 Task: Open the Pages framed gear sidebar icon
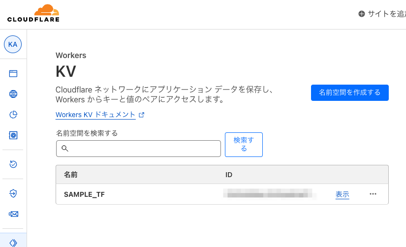[x=13, y=135]
